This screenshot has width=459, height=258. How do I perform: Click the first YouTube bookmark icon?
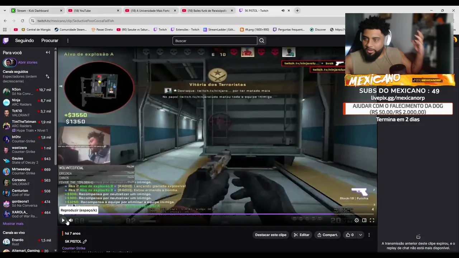15,30
